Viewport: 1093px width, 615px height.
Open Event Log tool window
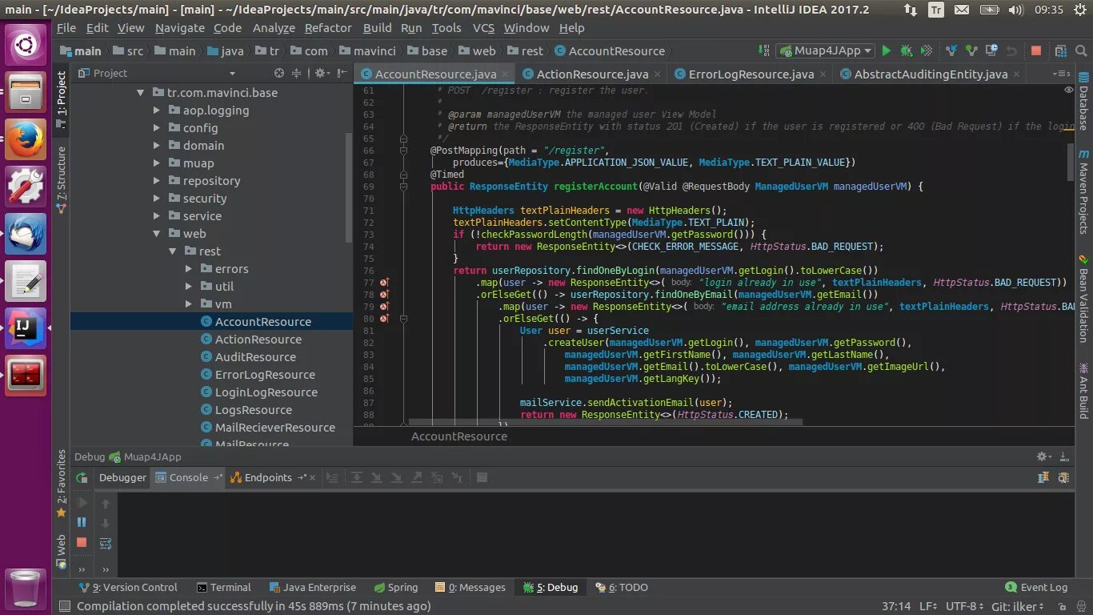[1037, 587]
